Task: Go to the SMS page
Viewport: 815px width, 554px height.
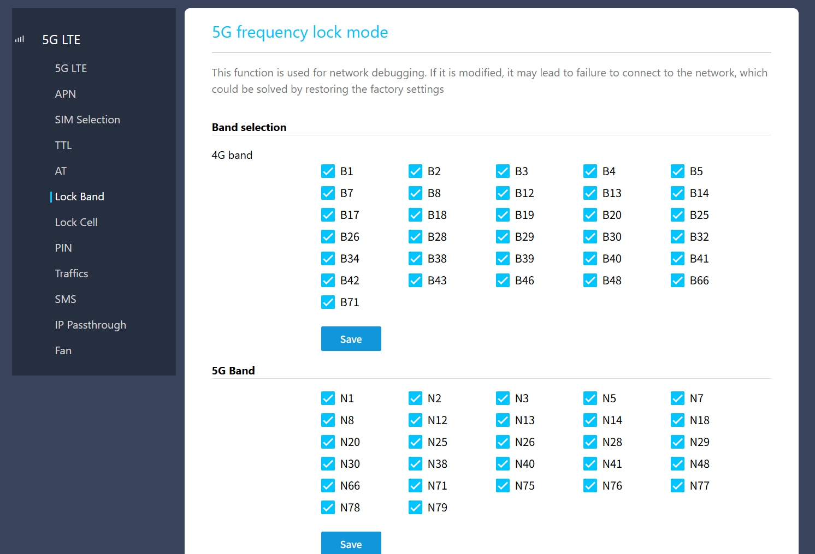Action: click(66, 299)
